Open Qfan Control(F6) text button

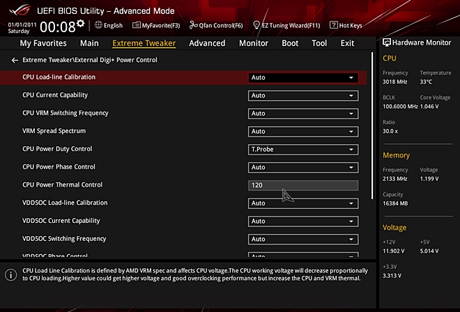coord(221,26)
